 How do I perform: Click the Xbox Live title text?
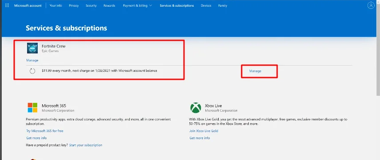point(214,105)
